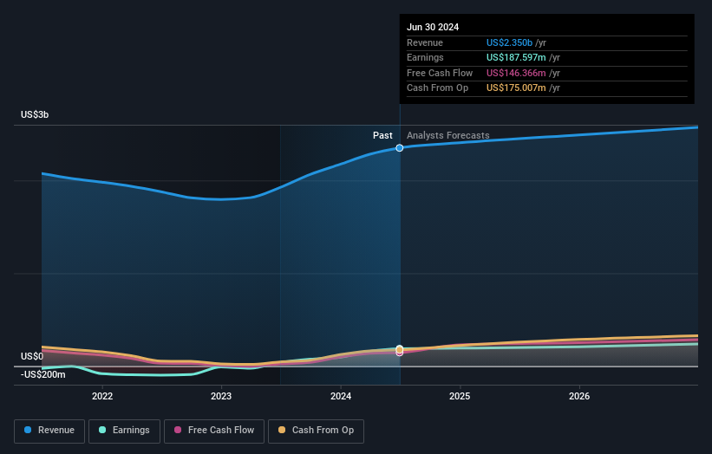Toggle the Earnings series legend button

(x=124, y=431)
